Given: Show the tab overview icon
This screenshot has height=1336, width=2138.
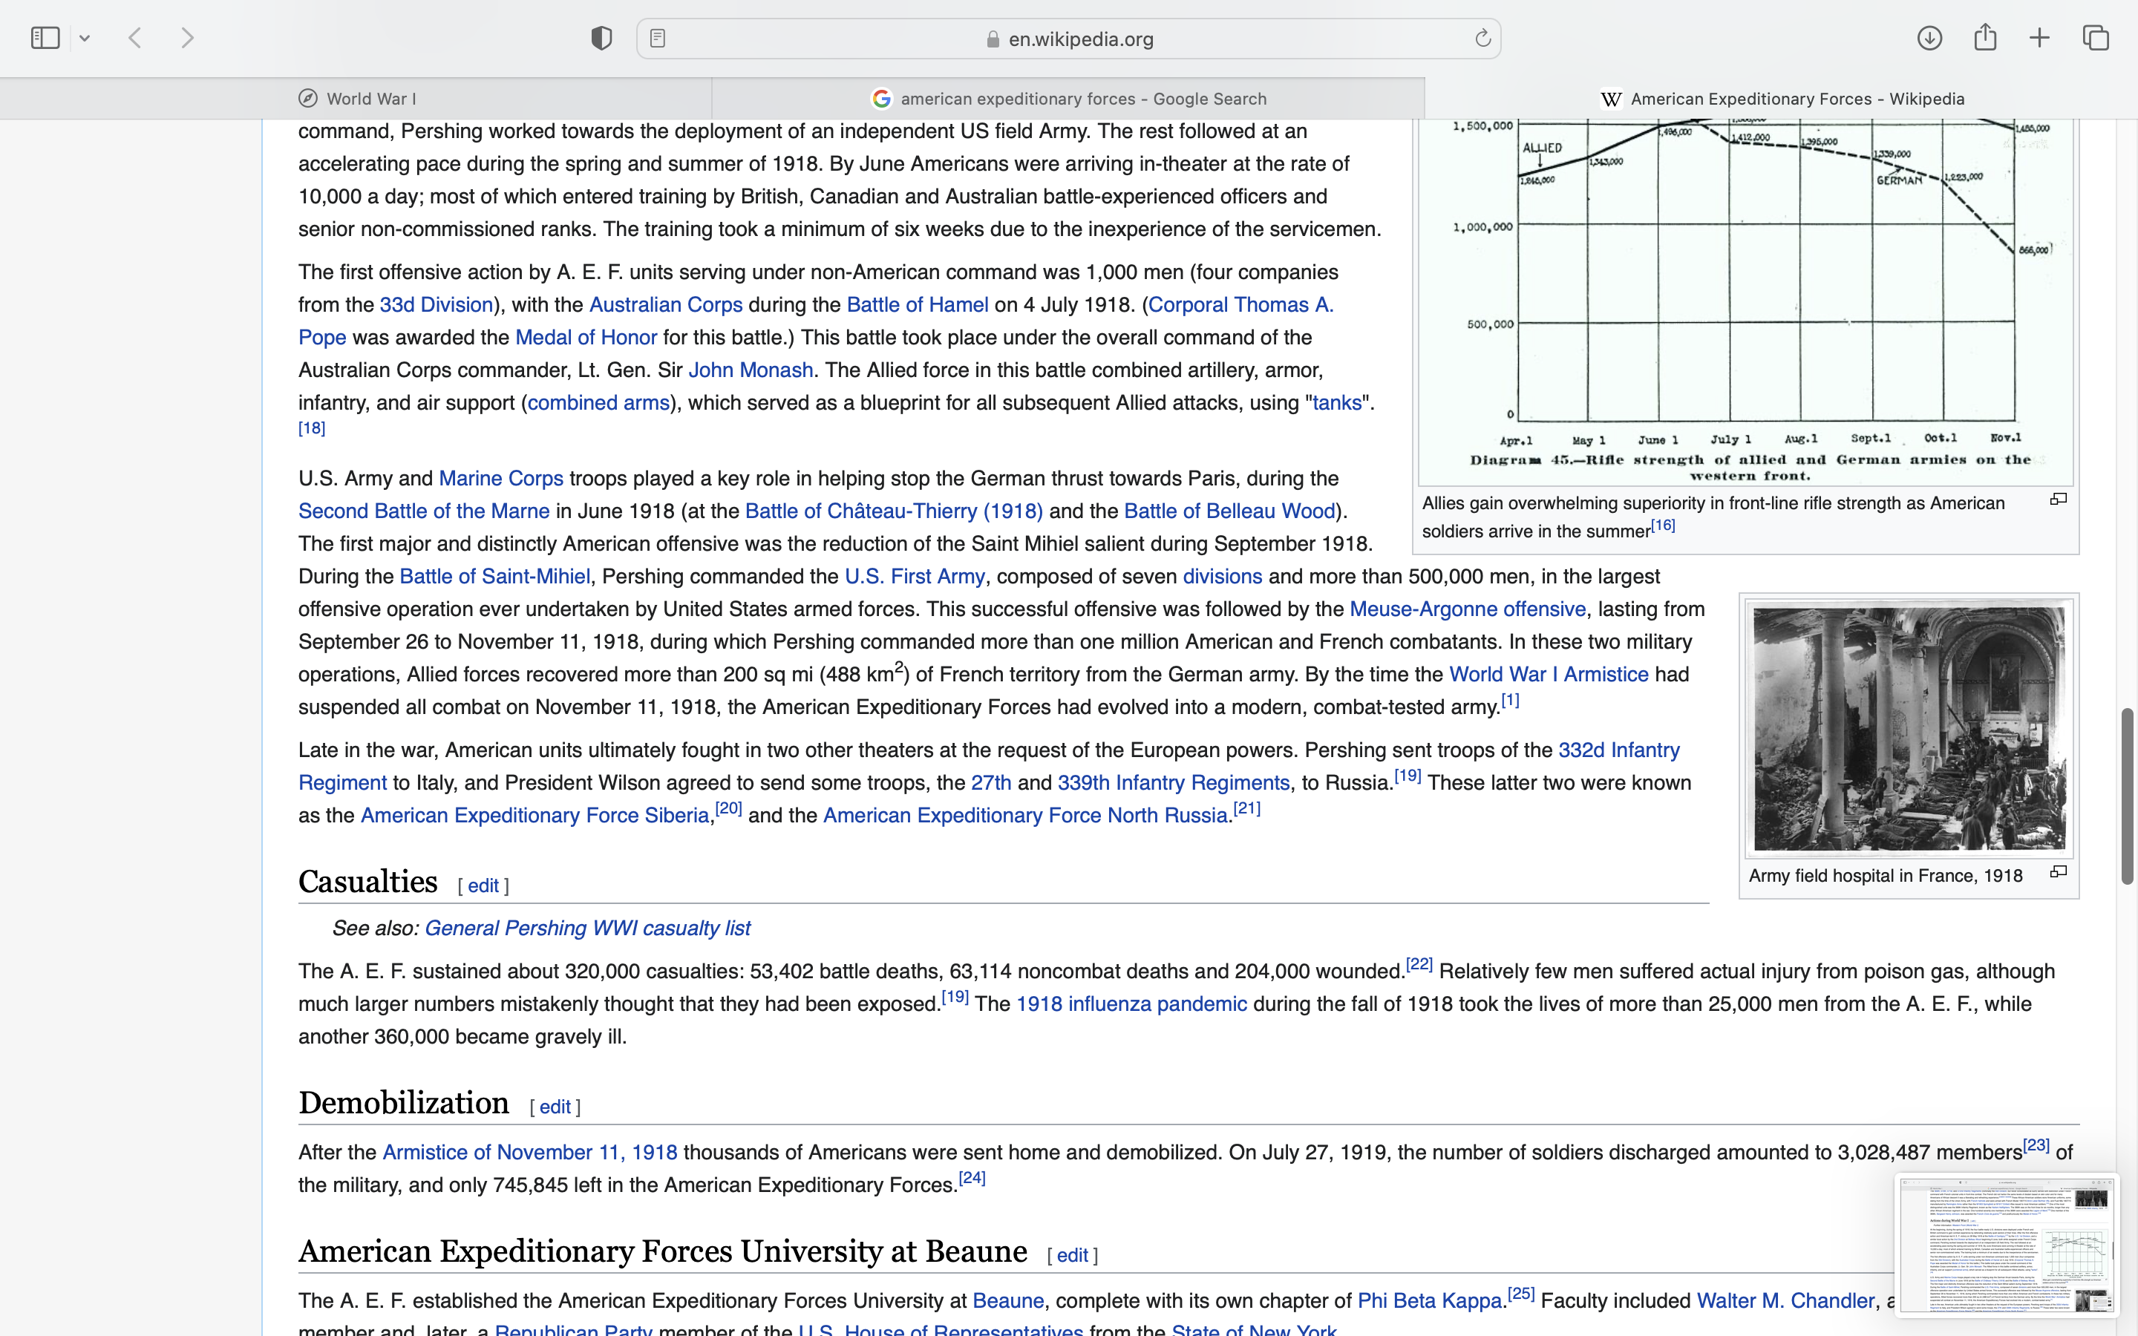Looking at the screenshot, I should (2096, 38).
